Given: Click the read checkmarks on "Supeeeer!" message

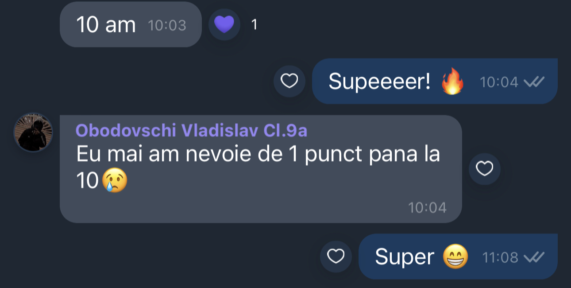Looking at the screenshot, I should (x=534, y=82).
